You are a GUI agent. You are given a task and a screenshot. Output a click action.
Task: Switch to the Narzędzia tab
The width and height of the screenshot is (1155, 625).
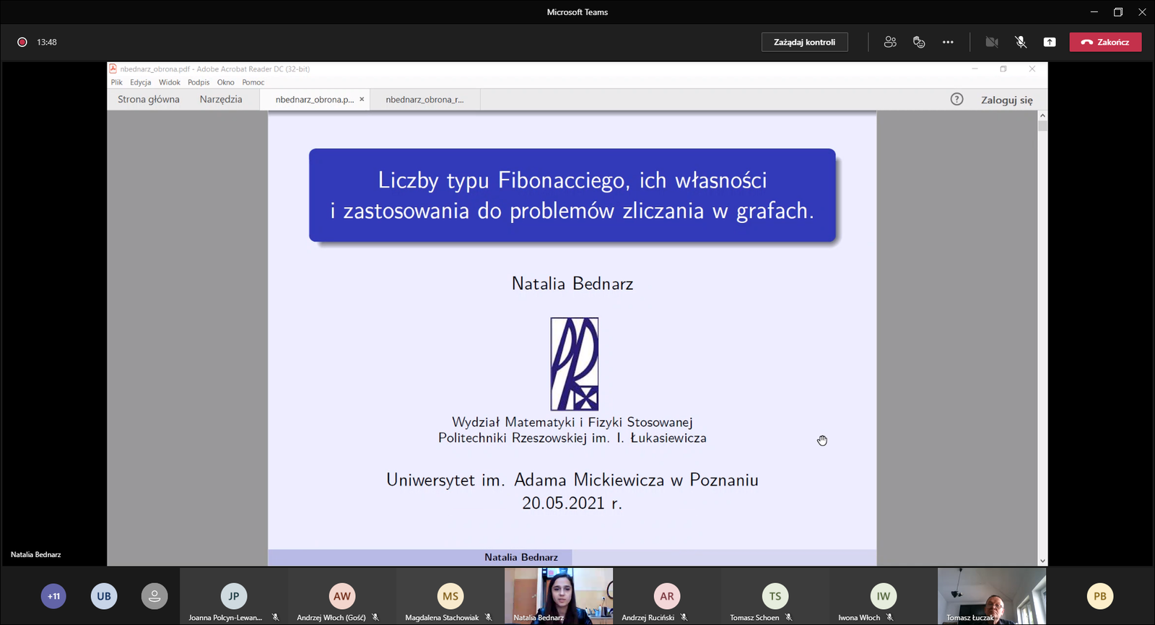tap(221, 100)
